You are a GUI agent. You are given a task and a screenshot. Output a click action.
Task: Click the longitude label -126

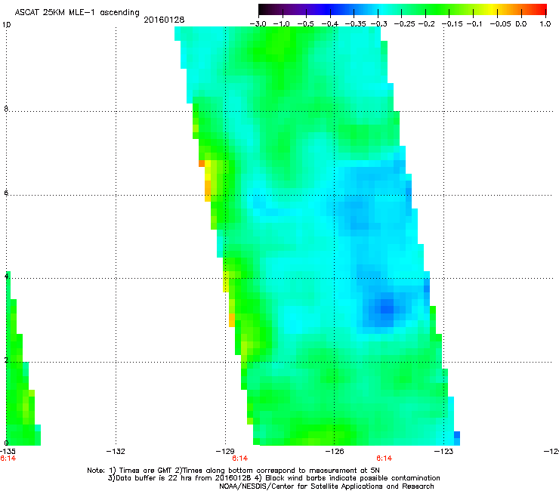pyautogui.click(x=335, y=452)
